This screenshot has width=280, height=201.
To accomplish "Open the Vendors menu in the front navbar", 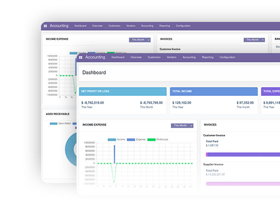I will (172, 58).
